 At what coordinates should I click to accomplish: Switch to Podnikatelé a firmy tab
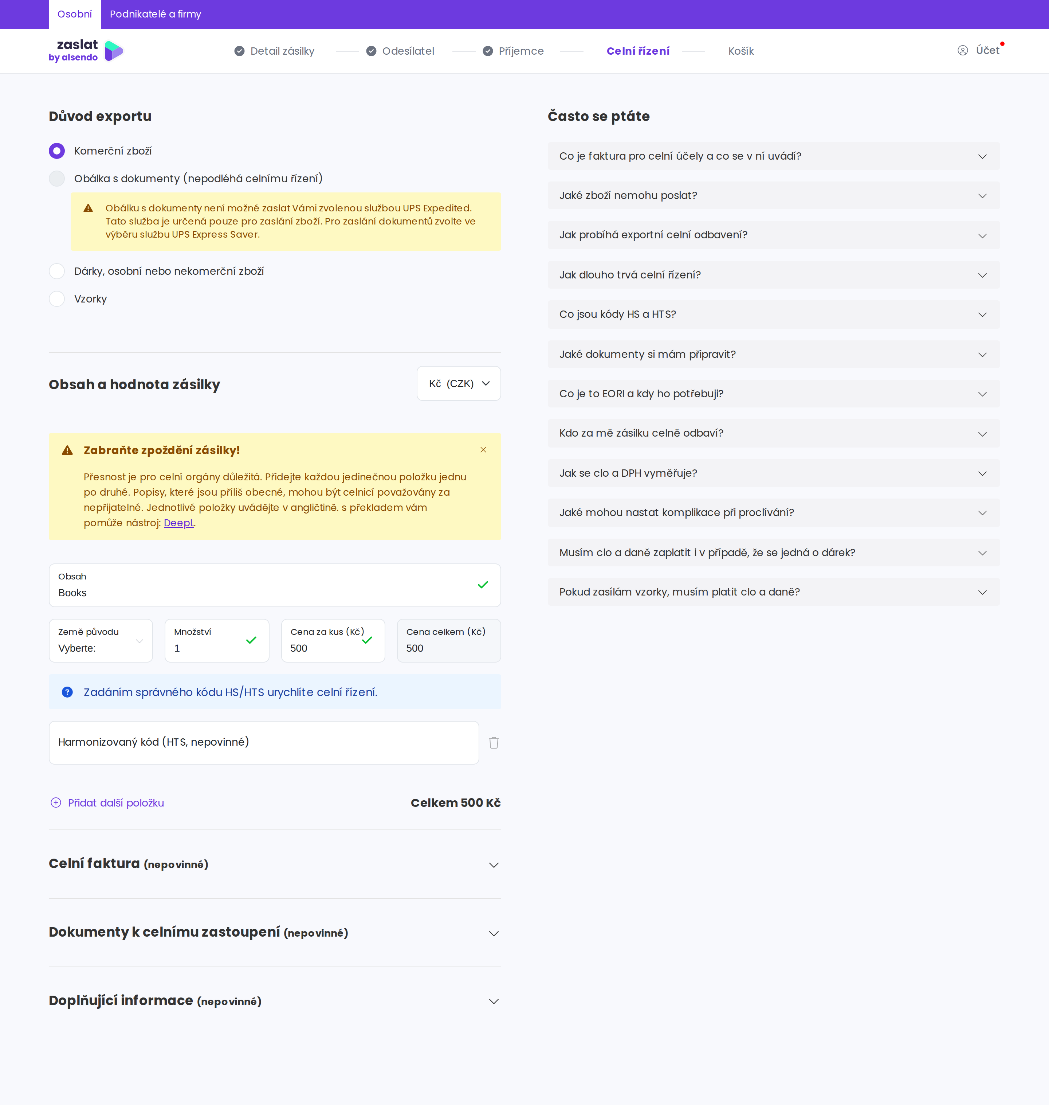(x=156, y=15)
